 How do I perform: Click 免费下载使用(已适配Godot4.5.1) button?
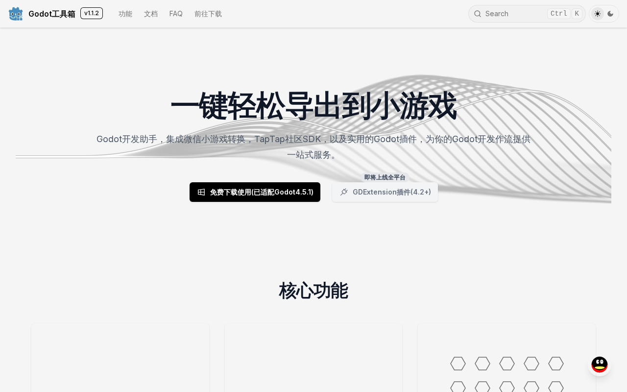tap(255, 192)
